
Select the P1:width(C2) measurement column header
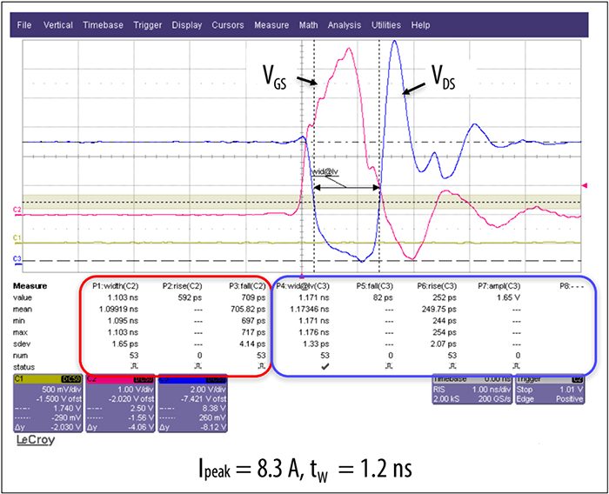point(116,286)
